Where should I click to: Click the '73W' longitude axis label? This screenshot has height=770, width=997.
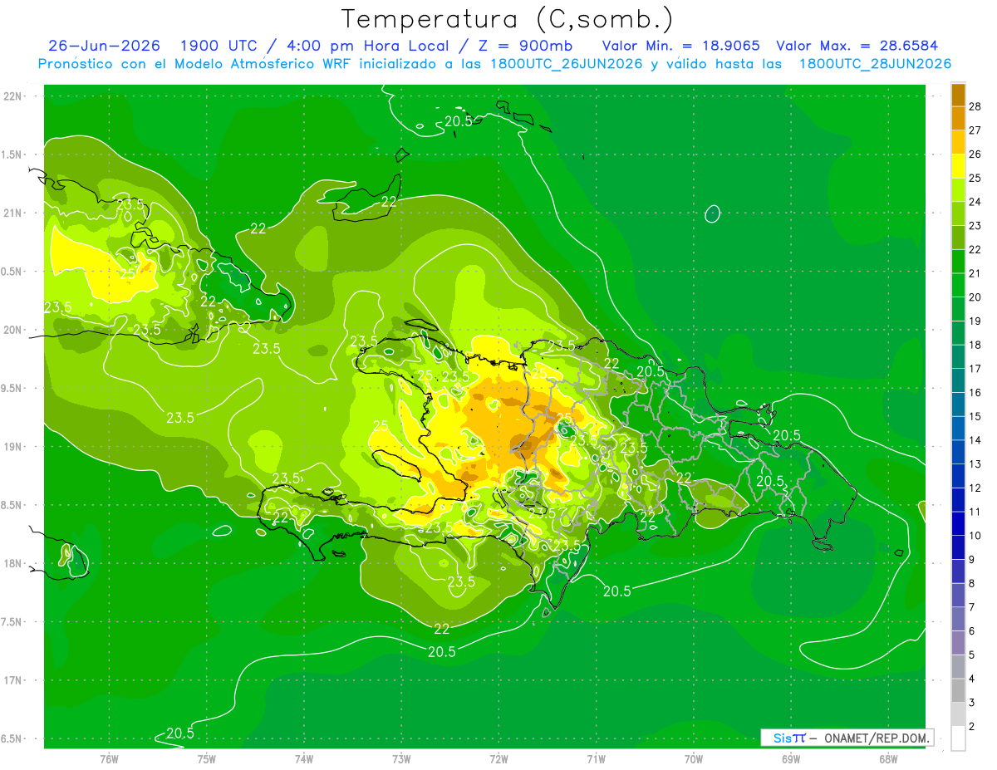401,758
